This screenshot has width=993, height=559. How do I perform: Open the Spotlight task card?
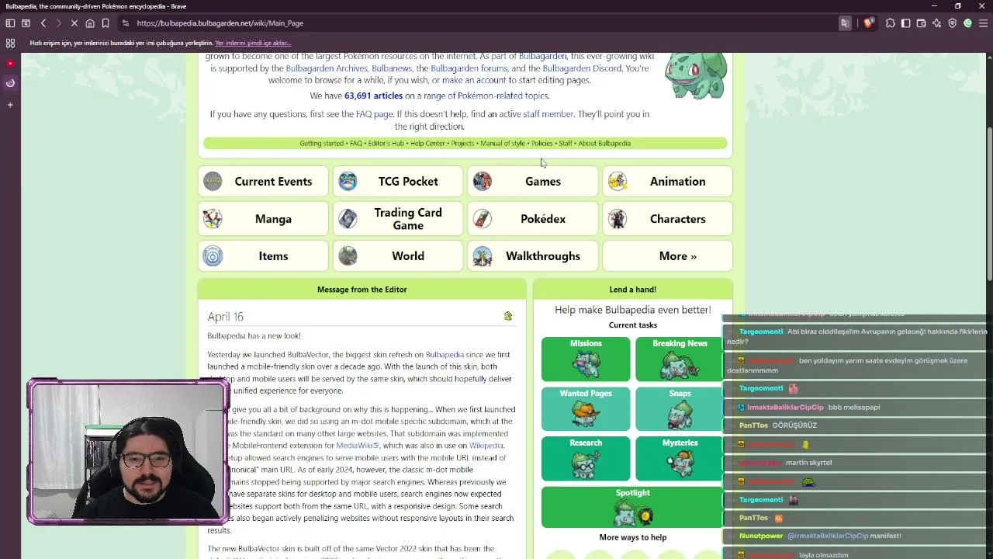coord(632,507)
